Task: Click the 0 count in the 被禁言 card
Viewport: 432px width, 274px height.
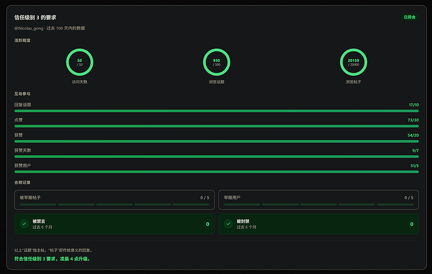Action: click(x=207, y=224)
